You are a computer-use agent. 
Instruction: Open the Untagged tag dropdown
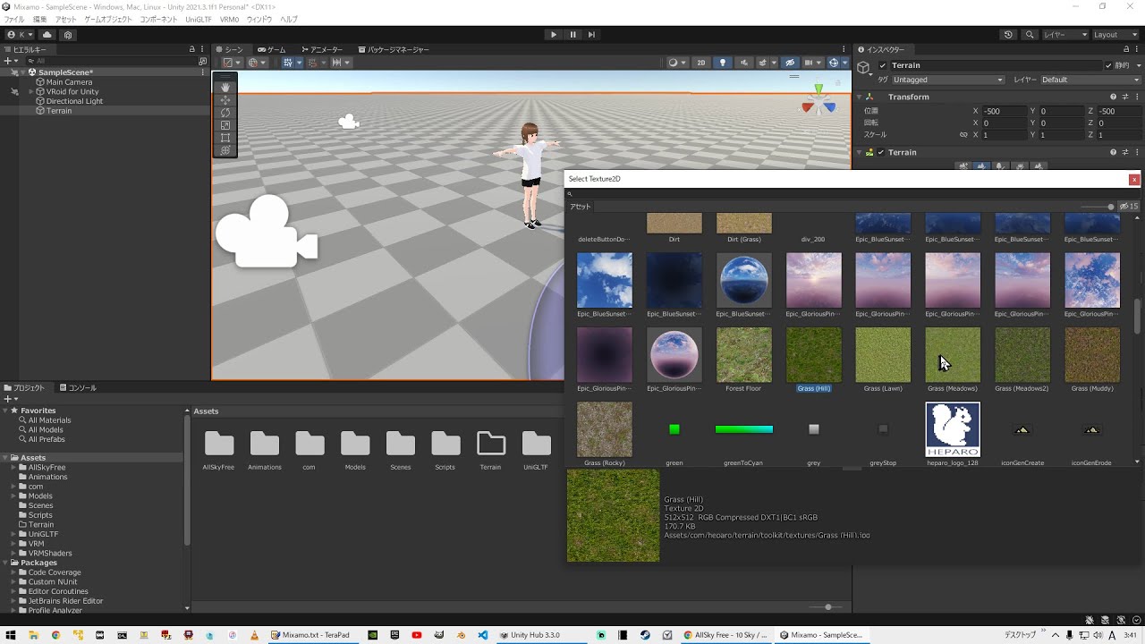point(947,80)
